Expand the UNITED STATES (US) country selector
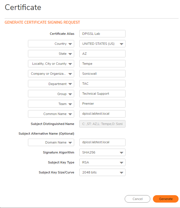This screenshot has height=208, width=180. (x=102, y=44)
